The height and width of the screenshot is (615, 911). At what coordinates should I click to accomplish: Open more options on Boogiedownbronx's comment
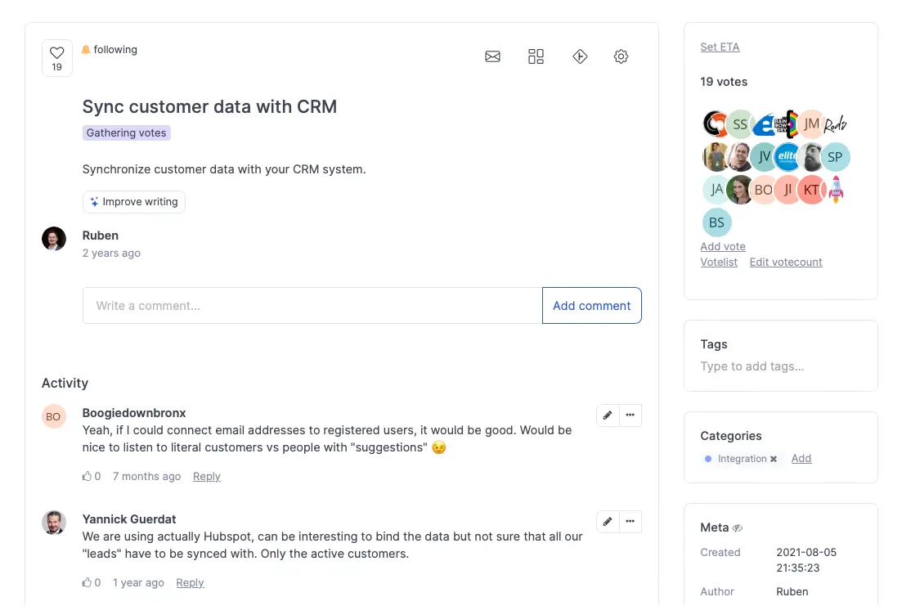(630, 415)
